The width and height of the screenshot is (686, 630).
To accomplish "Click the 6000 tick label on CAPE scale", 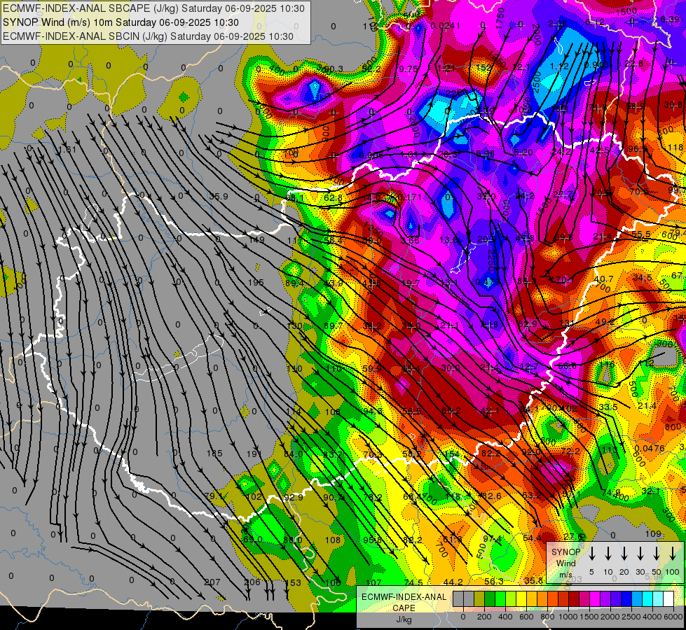I will coord(673,617).
